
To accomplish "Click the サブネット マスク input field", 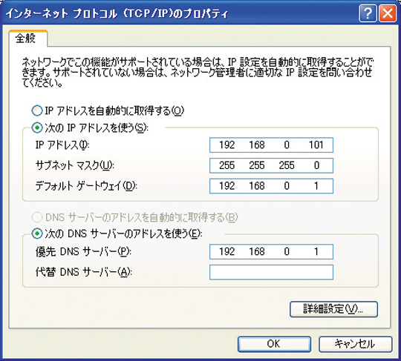I will 271,165.
